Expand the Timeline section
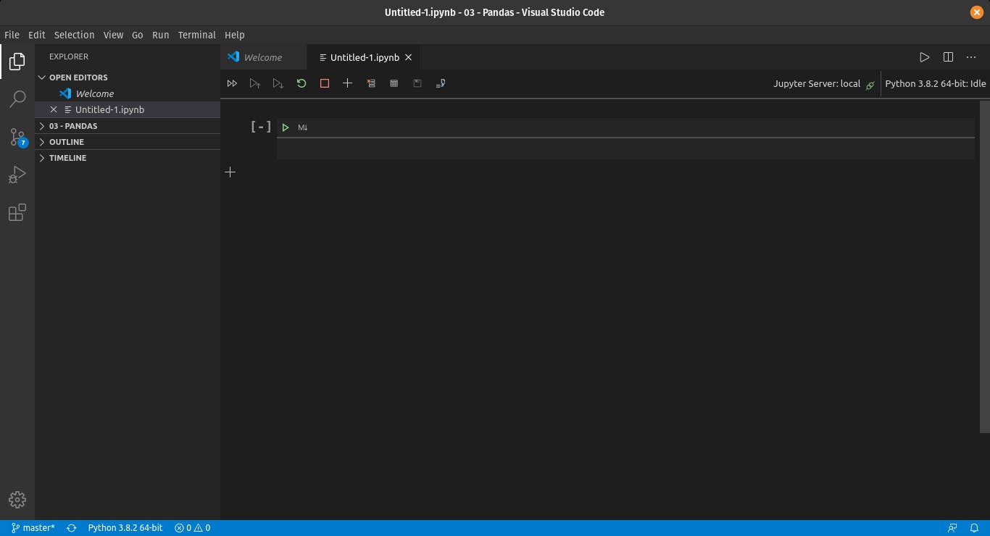Viewport: 990px width, 536px height. coord(128,158)
